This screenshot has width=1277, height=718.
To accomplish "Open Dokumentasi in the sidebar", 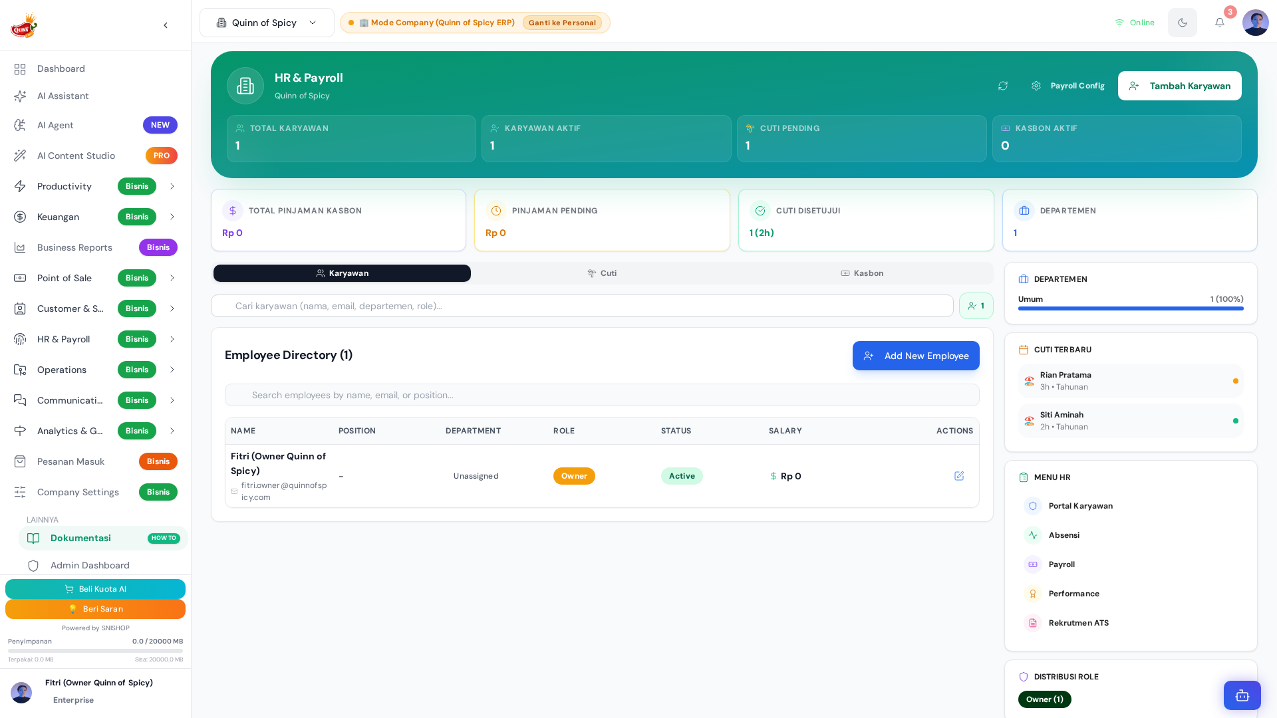I will 103,538.
